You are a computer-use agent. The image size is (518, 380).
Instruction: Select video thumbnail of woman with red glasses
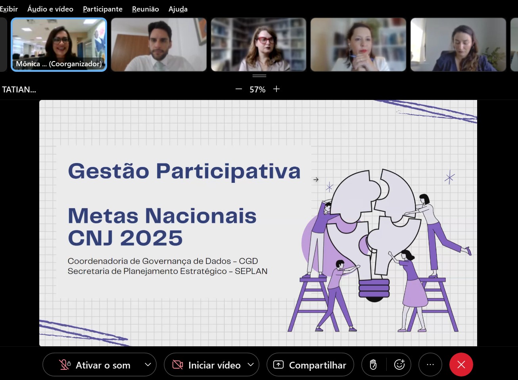pyautogui.click(x=259, y=44)
